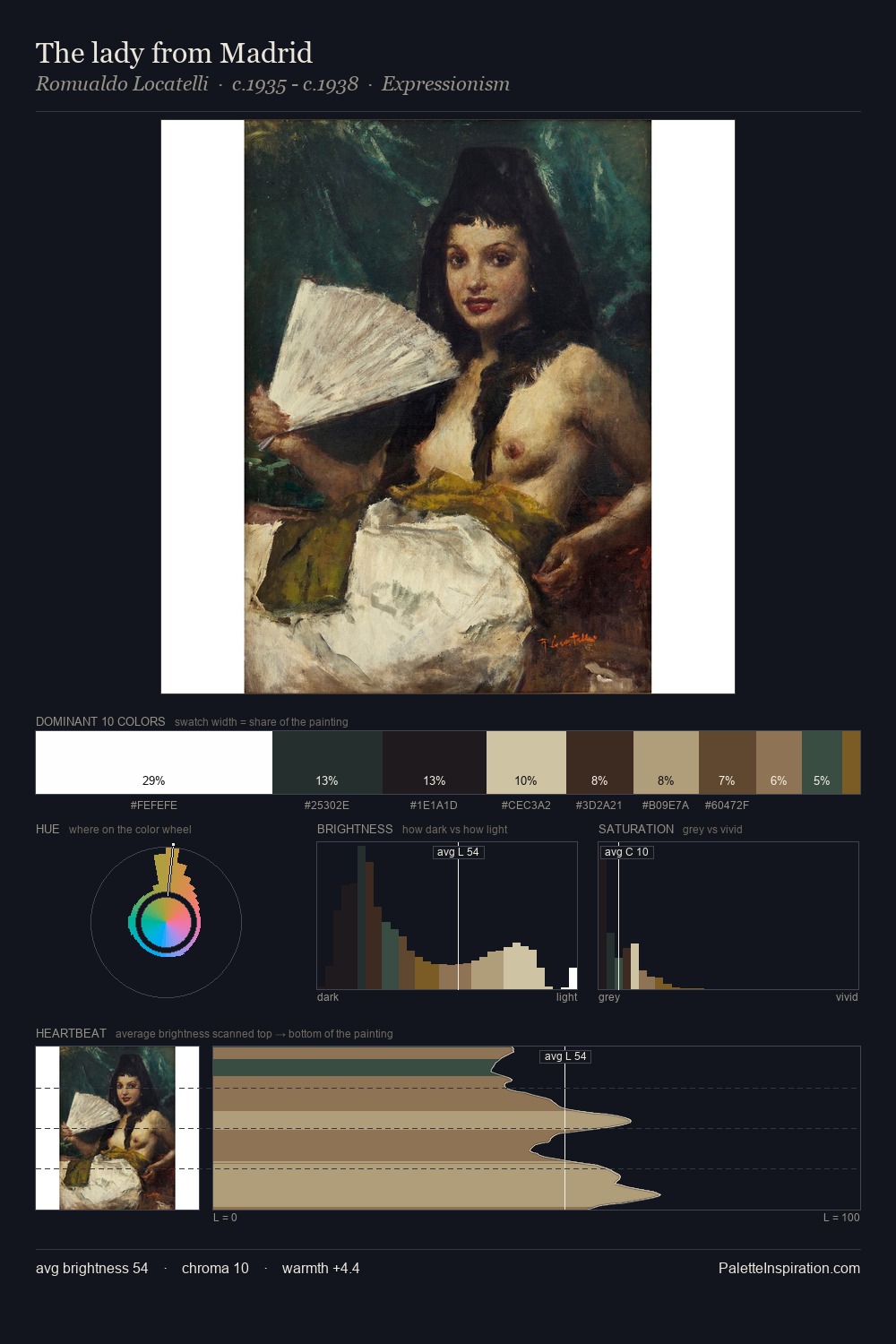
Task: Click the heartbeat brightness scan chart
Action: click(537, 1128)
